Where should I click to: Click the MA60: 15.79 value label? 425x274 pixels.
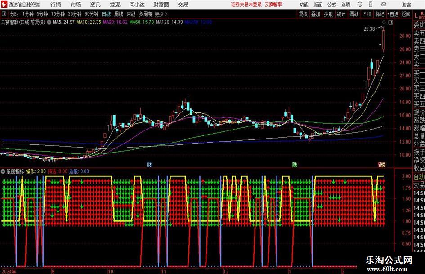[142, 22]
